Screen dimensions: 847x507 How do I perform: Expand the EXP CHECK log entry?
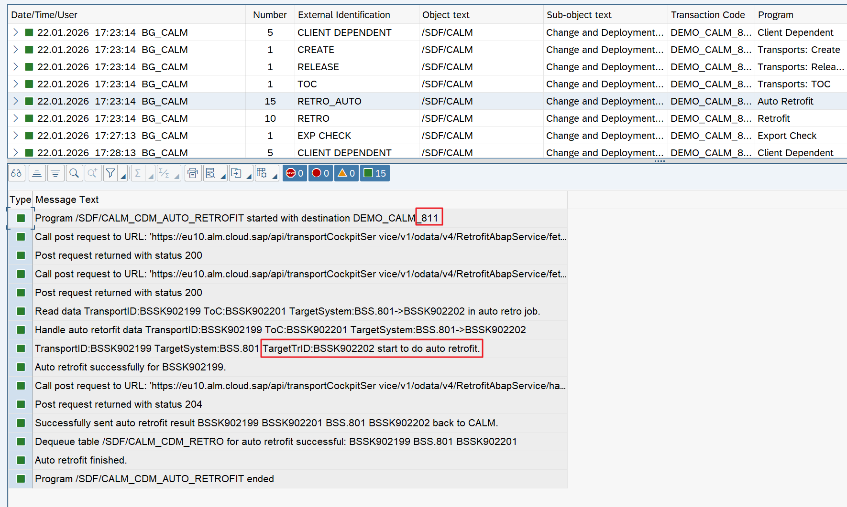(x=15, y=136)
